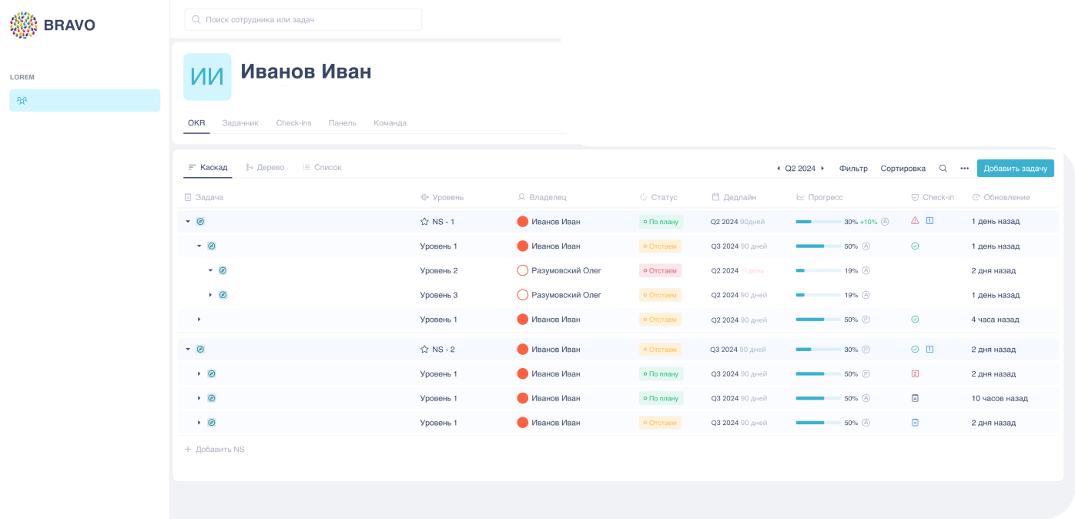Screen dimensions: 1075x519
Task: Expand Уровень 1 row with red 2 badge
Action: (x=199, y=373)
